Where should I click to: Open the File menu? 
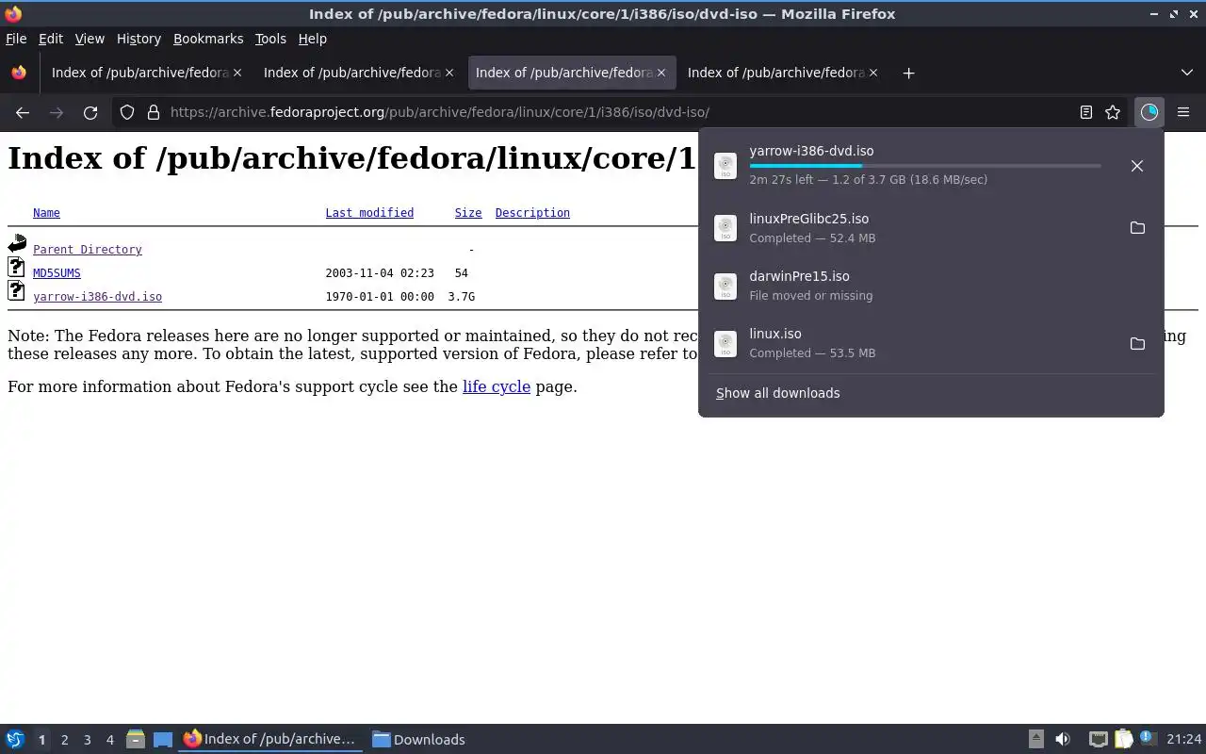pos(16,39)
